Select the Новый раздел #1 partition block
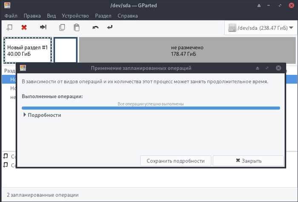The image size is (298, 202). pos(28,51)
